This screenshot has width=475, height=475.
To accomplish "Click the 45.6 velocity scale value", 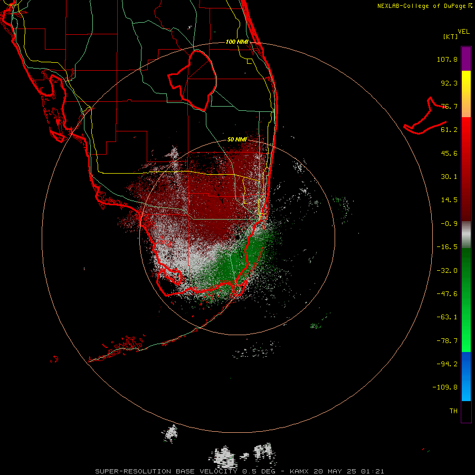I will click(x=449, y=153).
